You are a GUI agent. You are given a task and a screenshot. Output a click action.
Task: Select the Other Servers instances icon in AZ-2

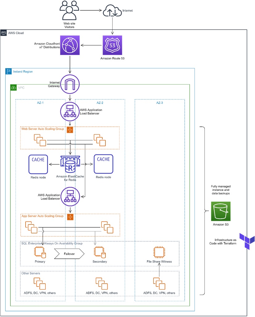(x=102, y=283)
